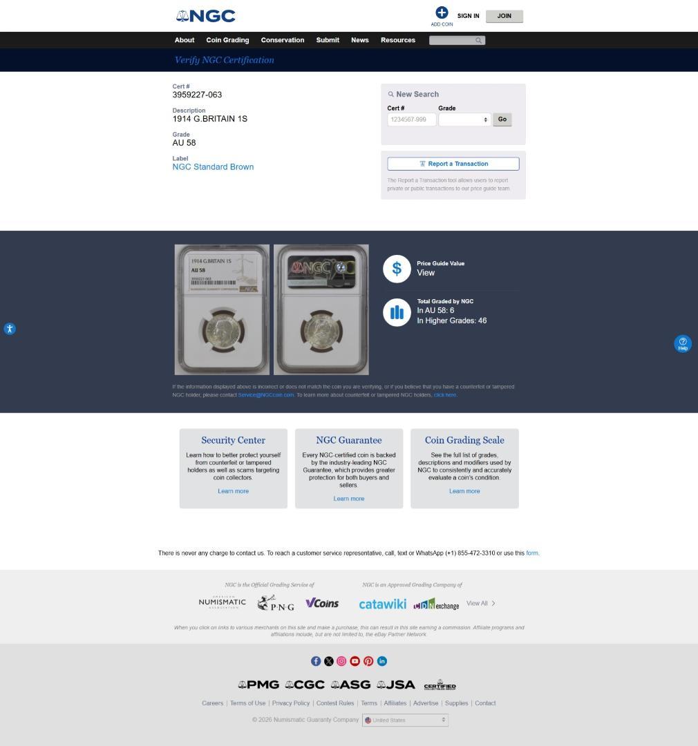Click the Contest Rules footer link
This screenshot has width=698, height=746.
pyautogui.click(x=335, y=703)
